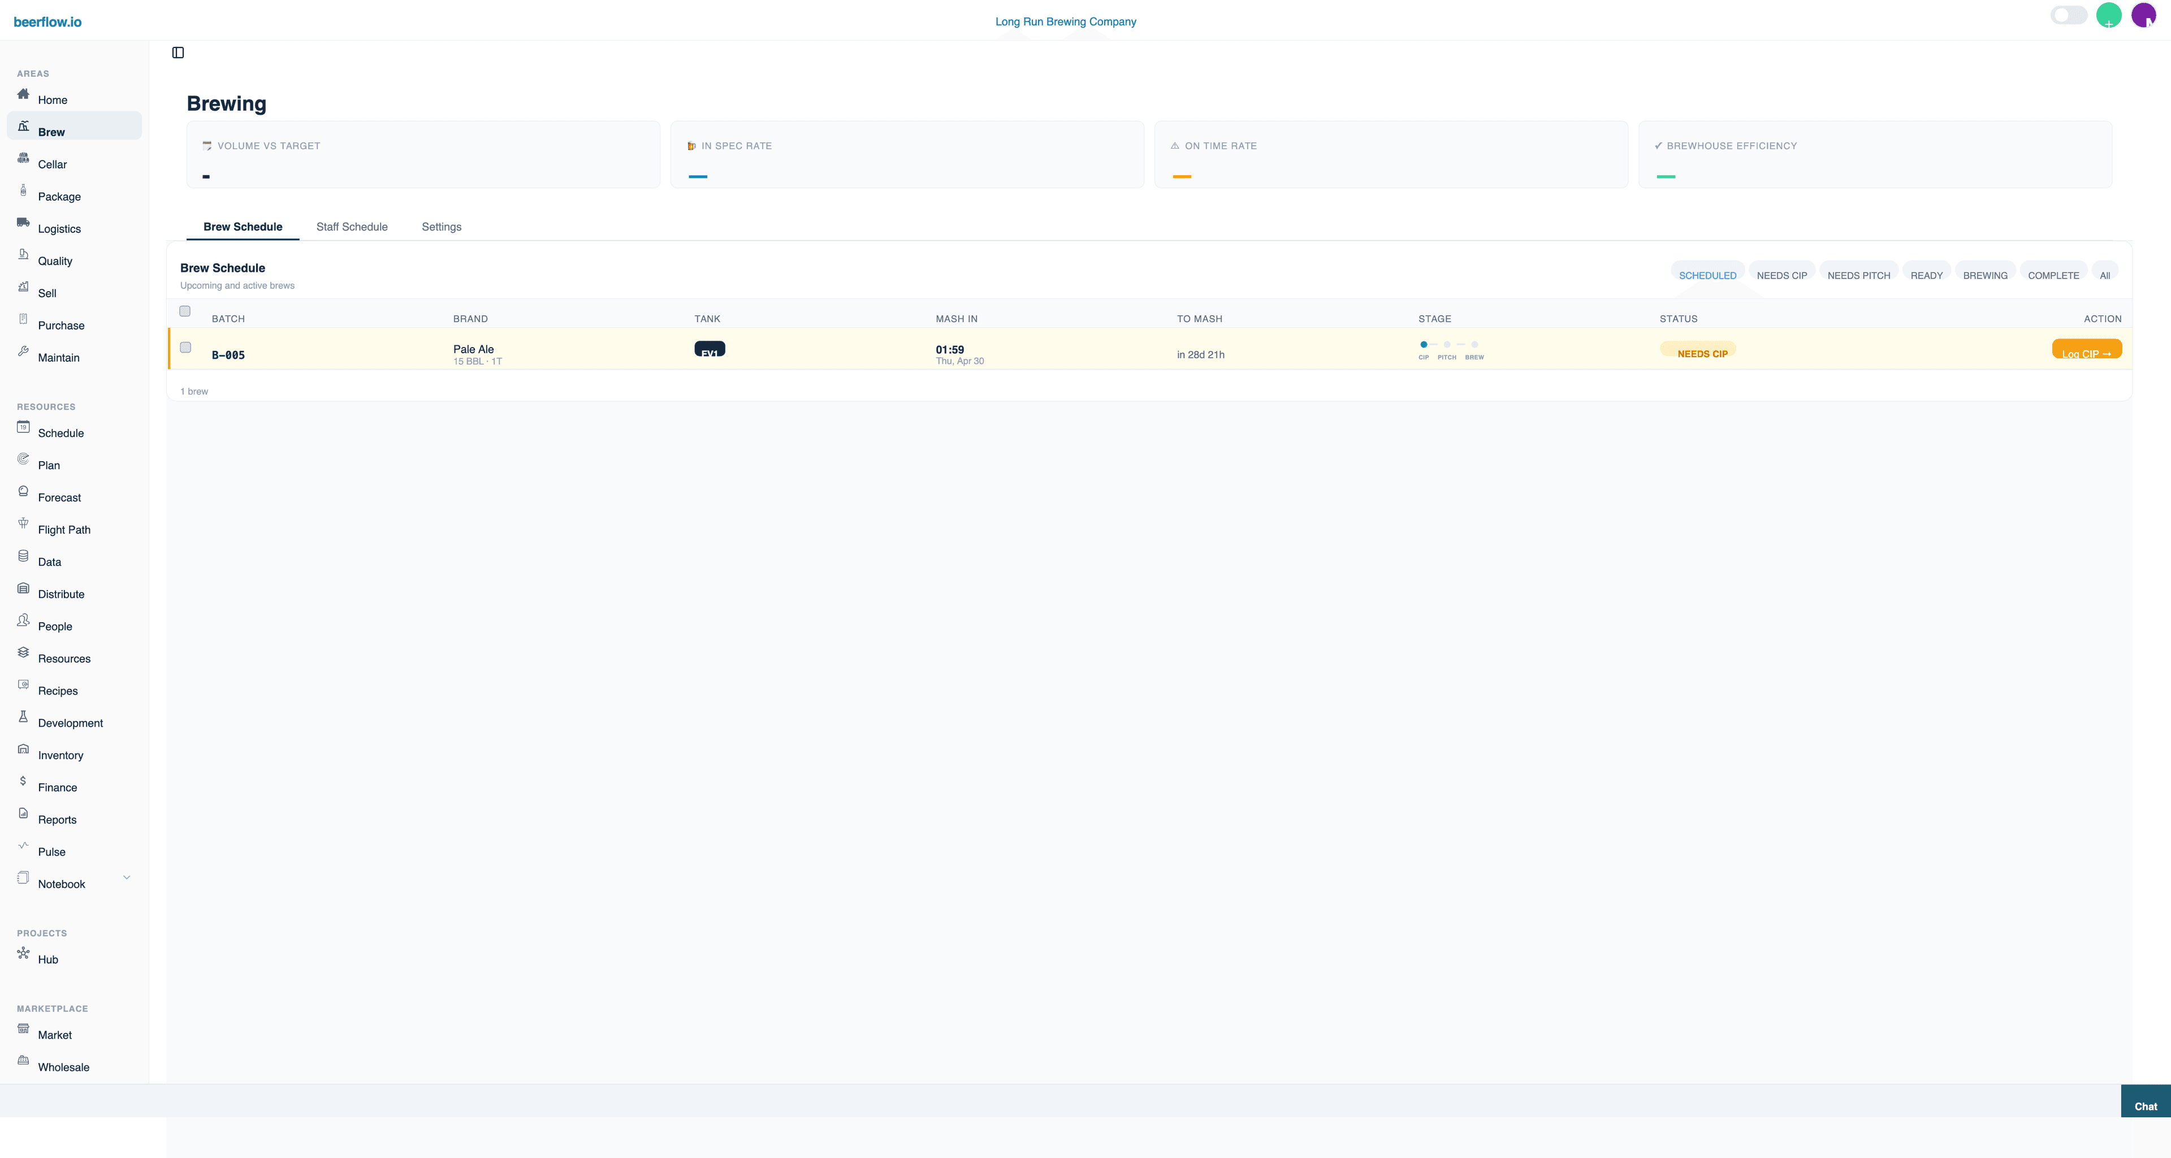Click the Brew icon in sidebar

click(24, 125)
